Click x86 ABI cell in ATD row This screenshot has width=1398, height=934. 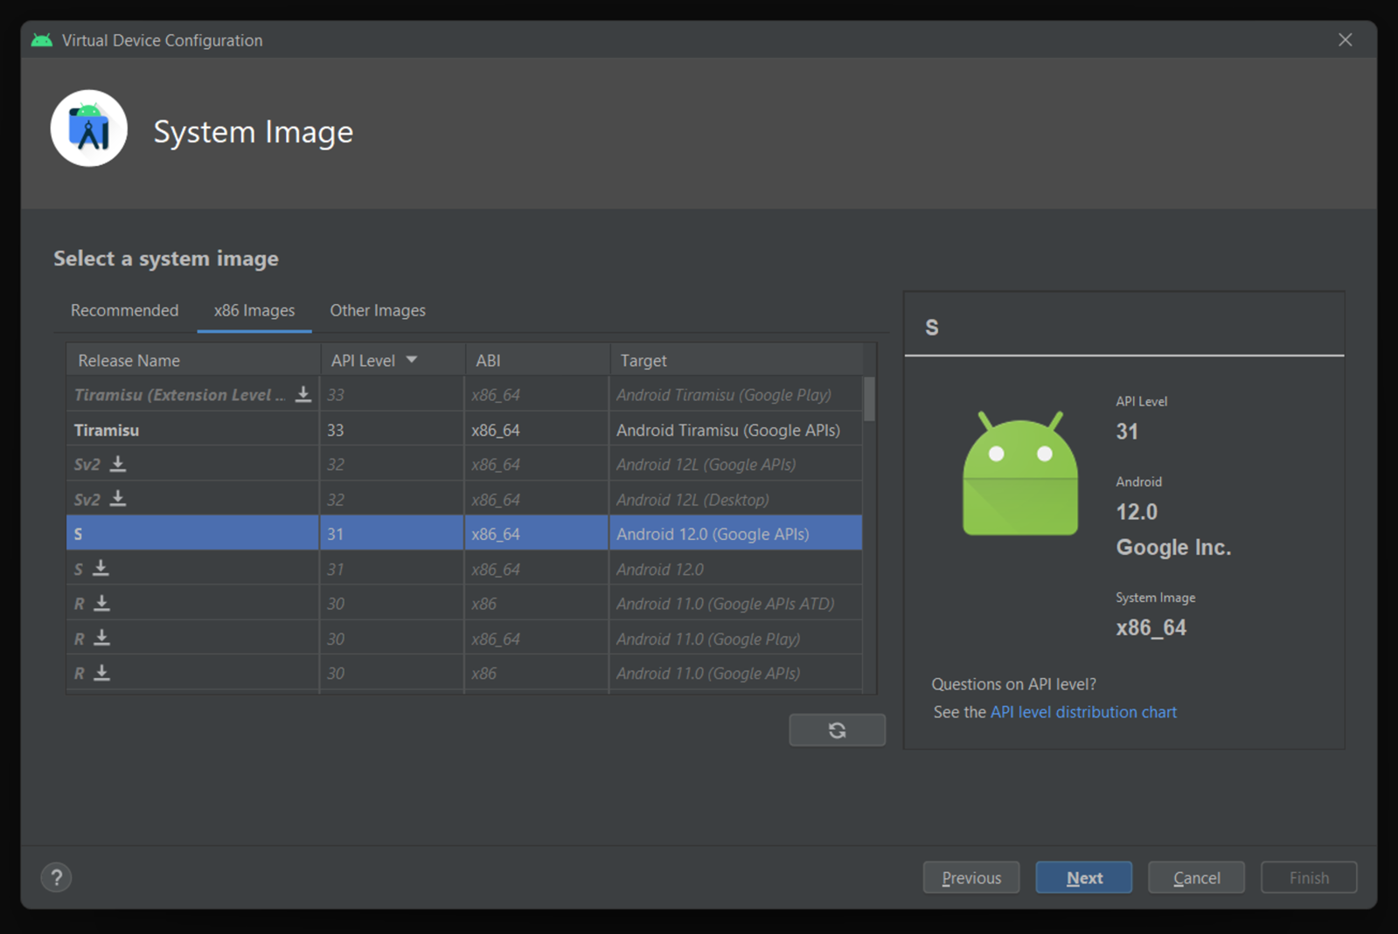coord(537,604)
